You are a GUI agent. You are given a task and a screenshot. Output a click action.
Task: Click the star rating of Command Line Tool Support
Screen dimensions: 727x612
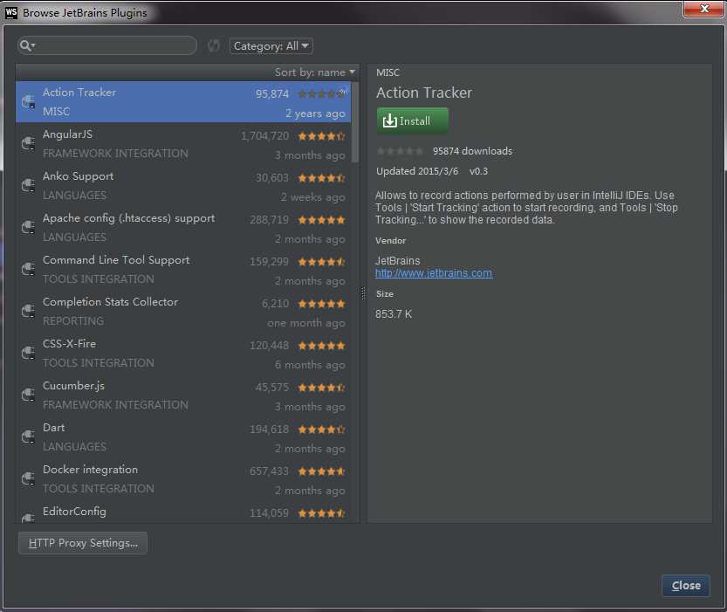tap(321, 262)
